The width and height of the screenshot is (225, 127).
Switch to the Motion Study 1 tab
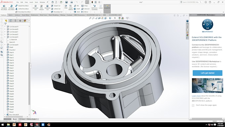tap(32, 119)
